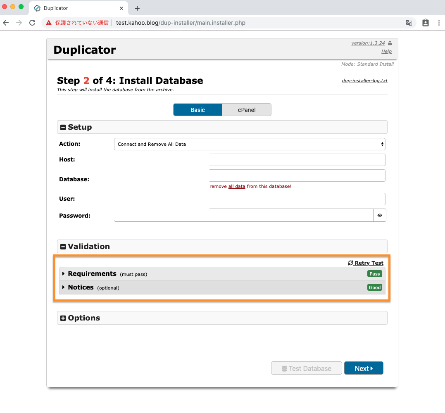Toggle password visibility eye button
The height and width of the screenshot is (413, 445).
coord(379,215)
